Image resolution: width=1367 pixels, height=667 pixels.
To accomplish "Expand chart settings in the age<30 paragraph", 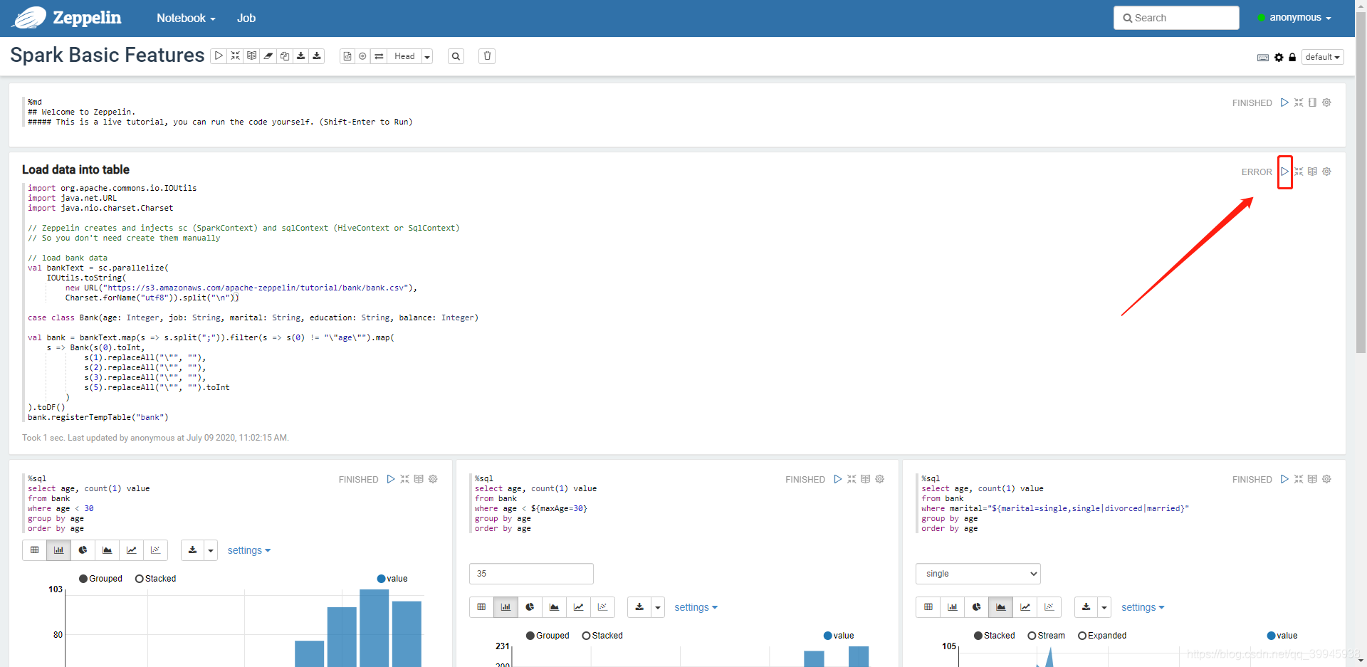I will click(249, 550).
